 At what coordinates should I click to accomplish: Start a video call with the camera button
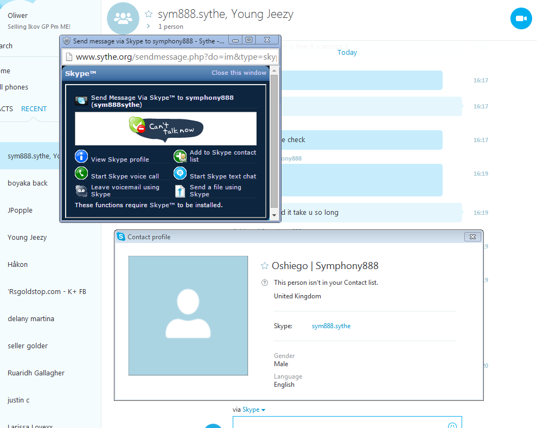click(x=521, y=18)
